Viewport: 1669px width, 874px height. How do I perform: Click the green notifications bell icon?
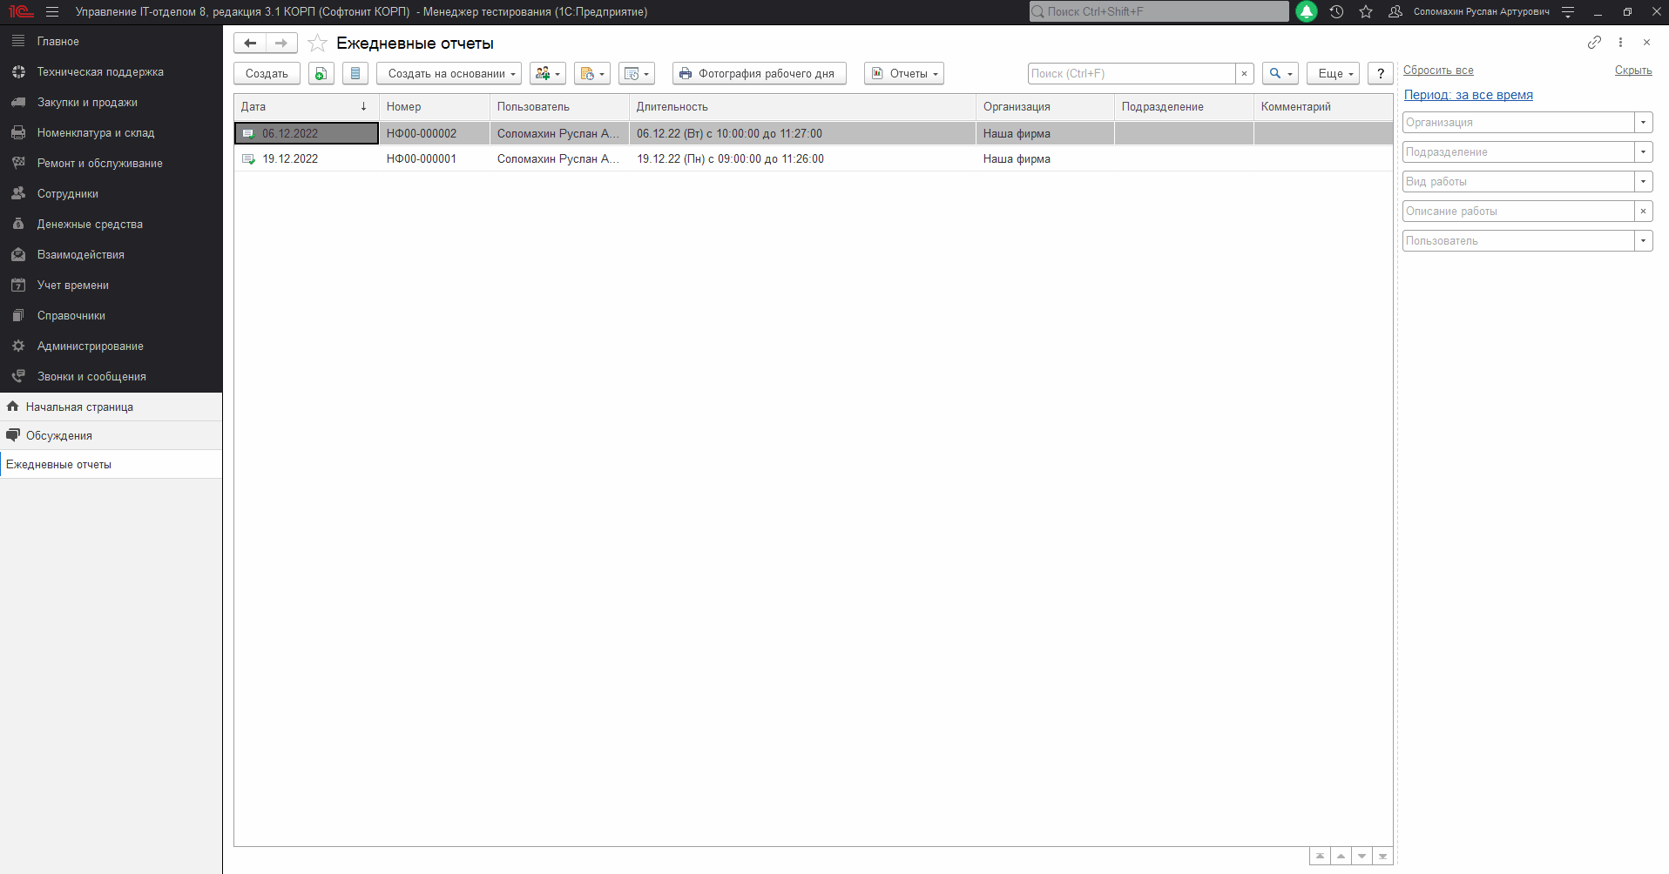pos(1307,12)
